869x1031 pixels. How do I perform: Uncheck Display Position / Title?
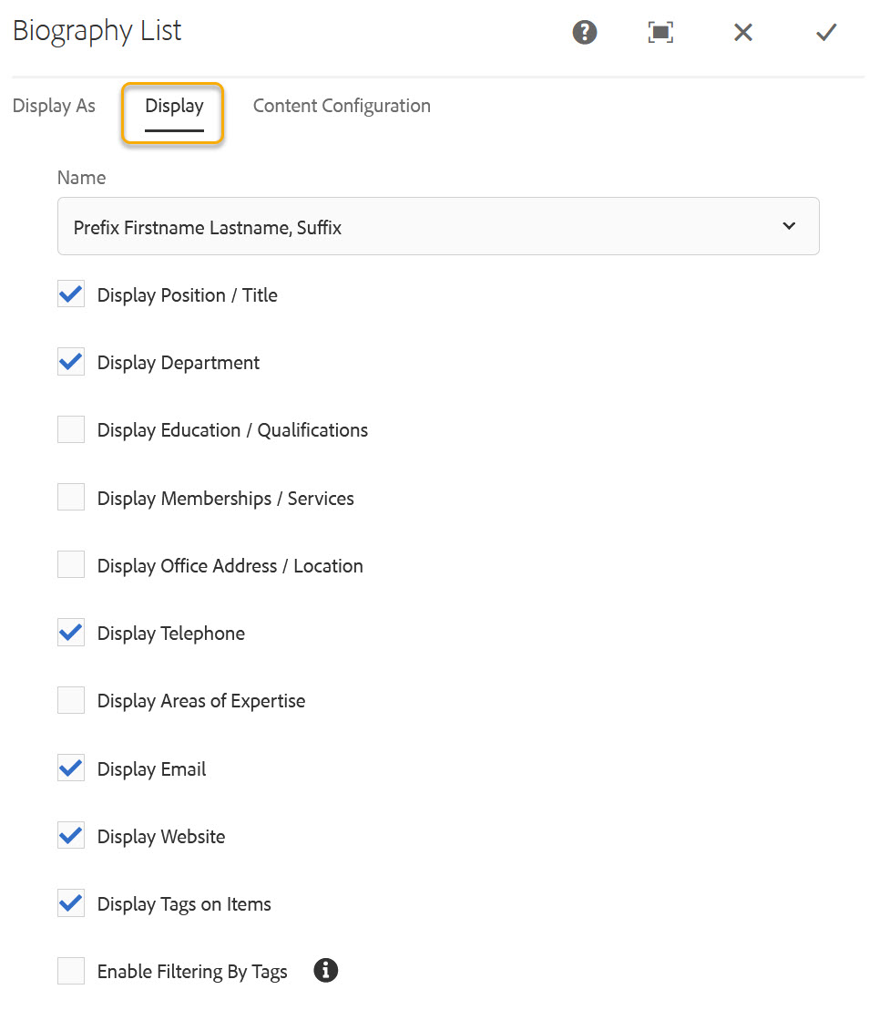pyautogui.click(x=71, y=294)
